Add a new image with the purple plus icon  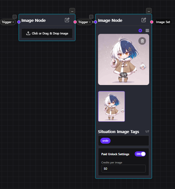[140, 30]
